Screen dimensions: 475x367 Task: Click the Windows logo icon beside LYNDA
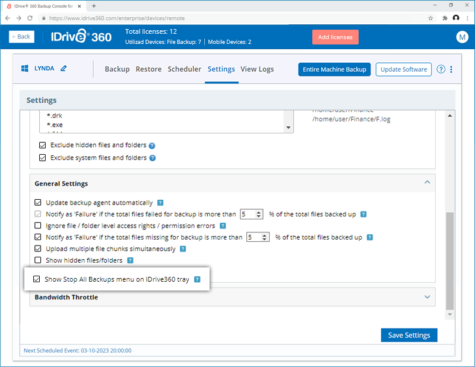pyautogui.click(x=25, y=68)
